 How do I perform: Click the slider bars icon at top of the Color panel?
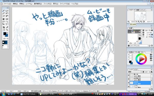click(x=151, y=55)
